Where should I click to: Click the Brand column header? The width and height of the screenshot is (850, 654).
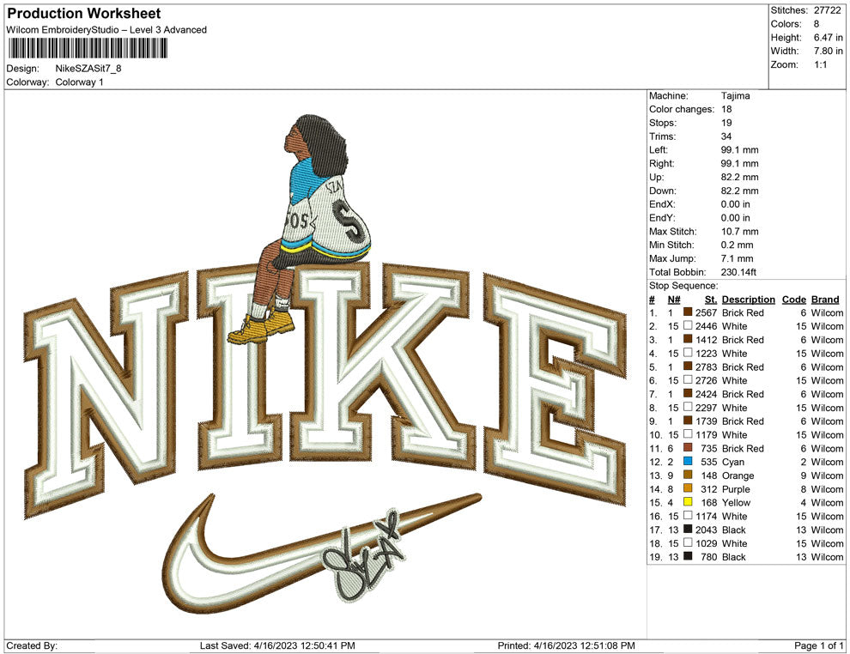825,299
